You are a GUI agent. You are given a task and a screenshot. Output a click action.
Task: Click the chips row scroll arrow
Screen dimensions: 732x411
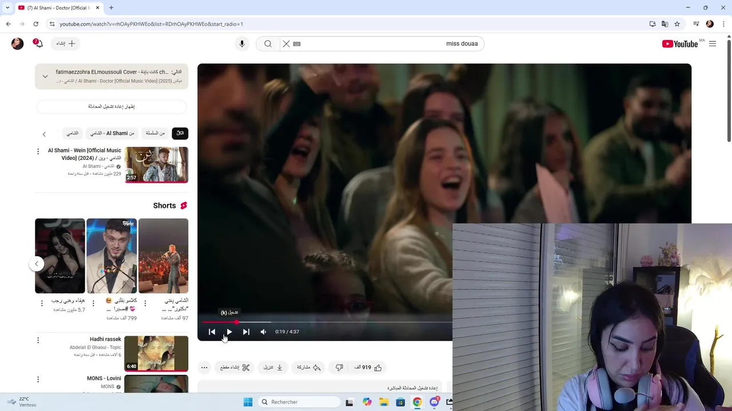click(44, 134)
